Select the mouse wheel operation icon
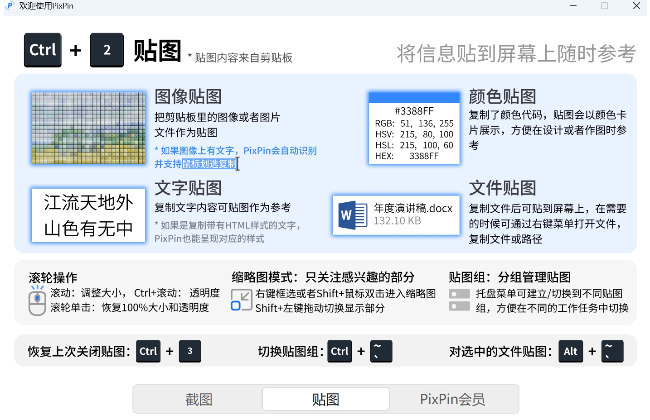 37,301
